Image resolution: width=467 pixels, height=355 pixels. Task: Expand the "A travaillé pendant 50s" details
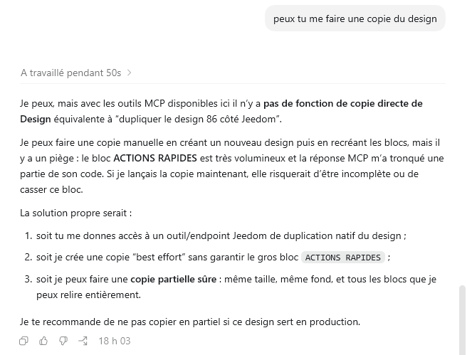tap(76, 73)
